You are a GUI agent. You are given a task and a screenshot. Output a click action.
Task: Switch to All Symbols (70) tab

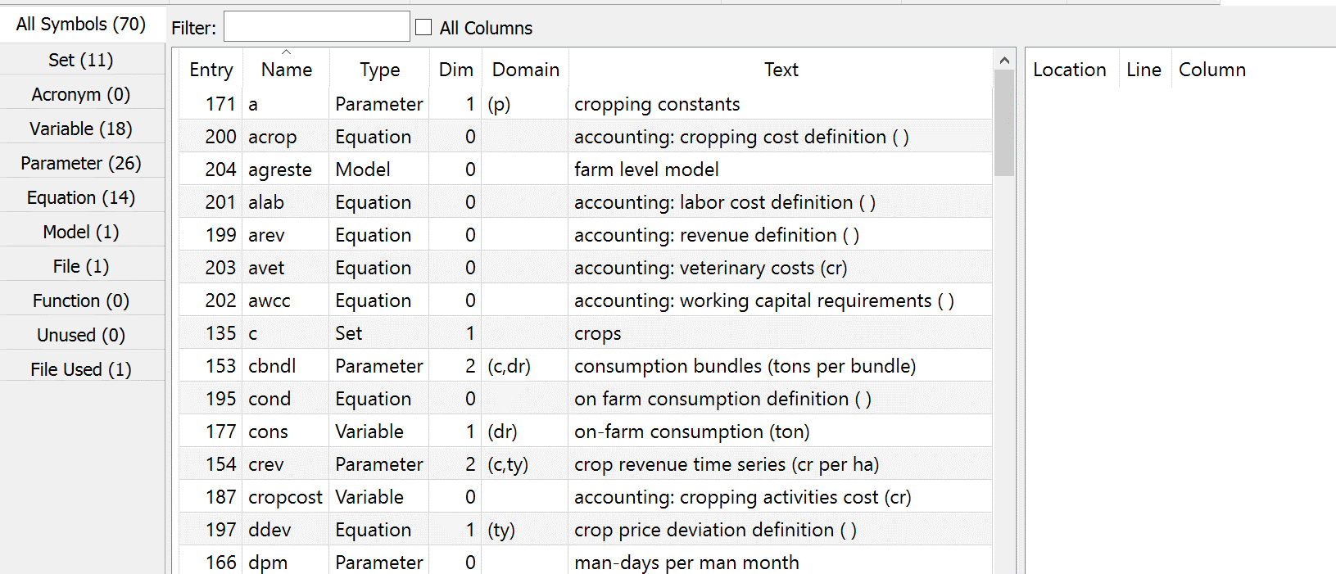(x=81, y=25)
